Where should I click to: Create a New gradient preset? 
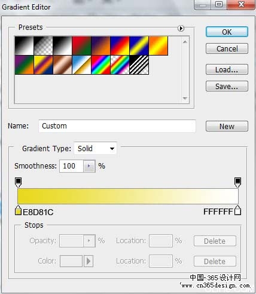point(227,126)
